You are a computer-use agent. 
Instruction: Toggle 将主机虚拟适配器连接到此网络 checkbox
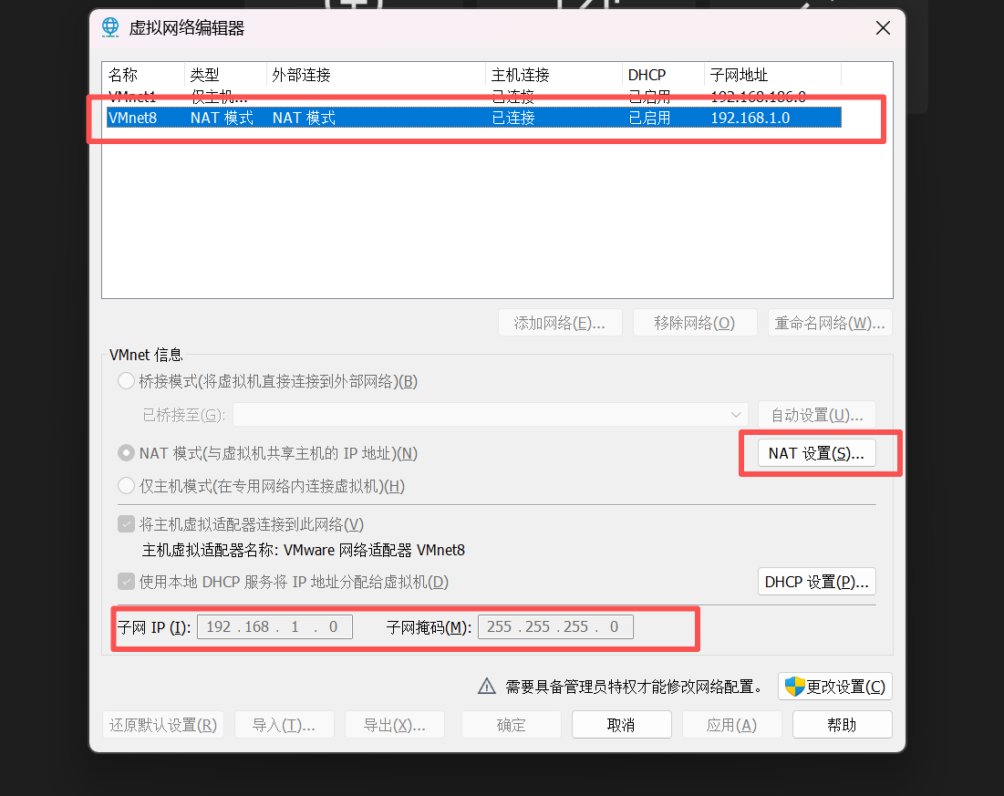point(126,524)
